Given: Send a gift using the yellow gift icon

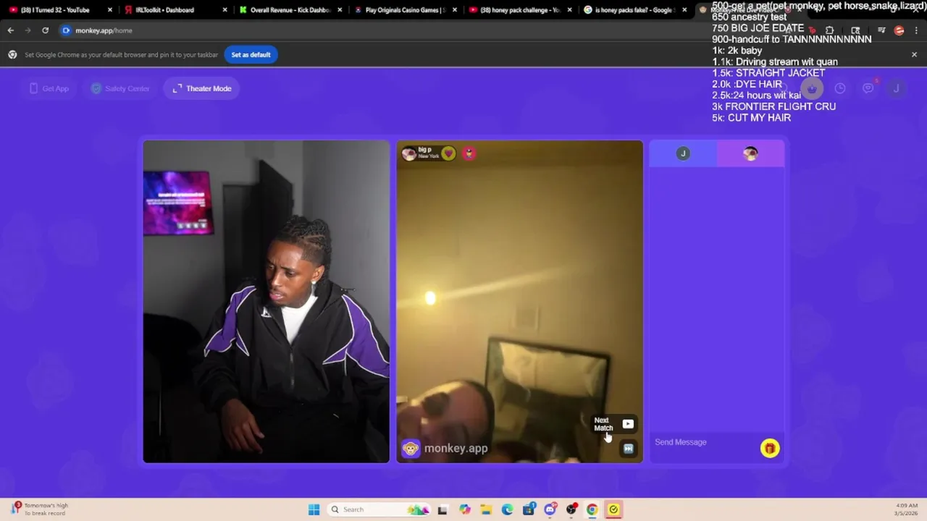Looking at the screenshot, I should coord(769,449).
